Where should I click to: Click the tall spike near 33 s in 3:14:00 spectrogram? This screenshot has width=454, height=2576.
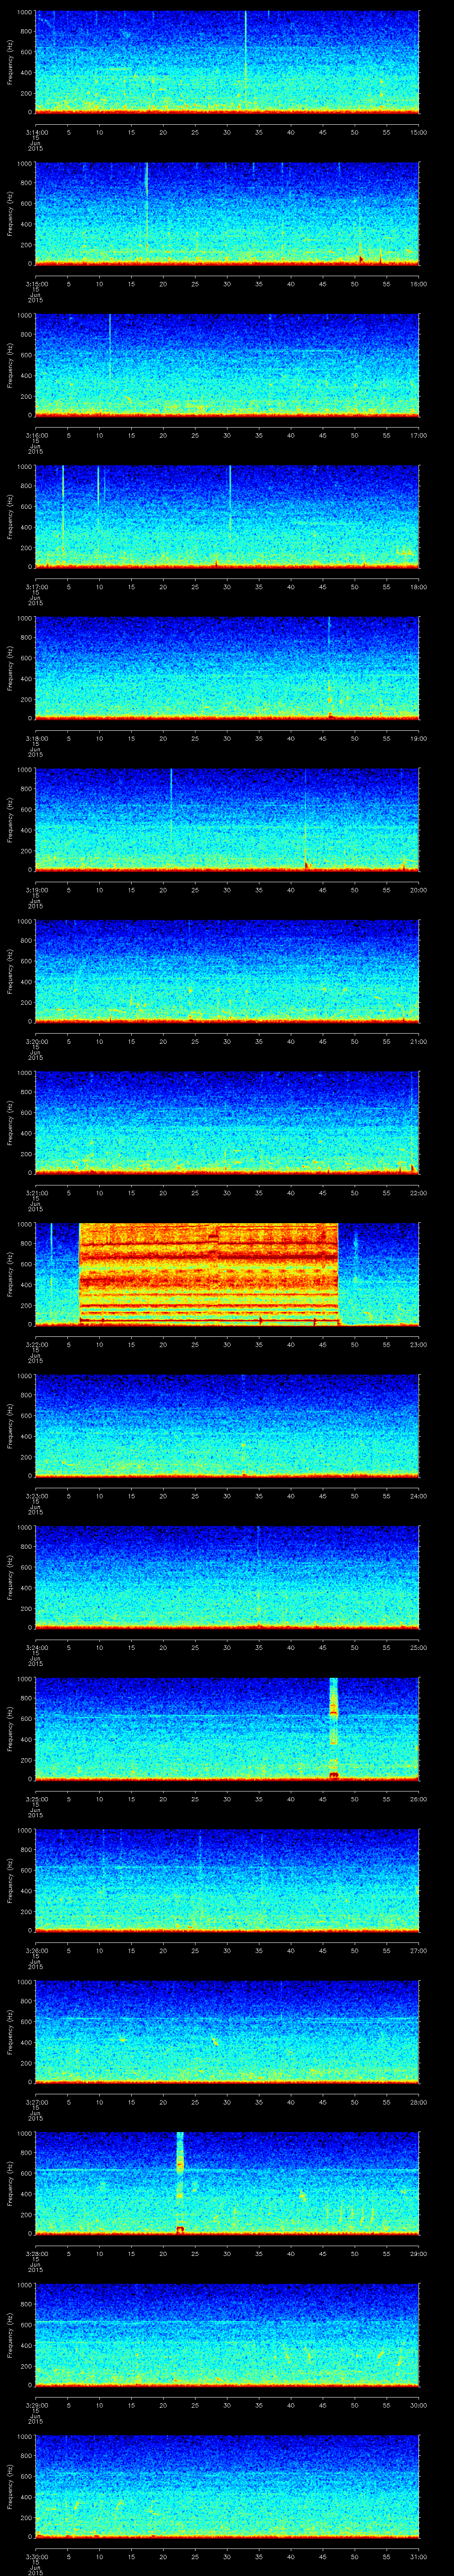tap(246, 60)
